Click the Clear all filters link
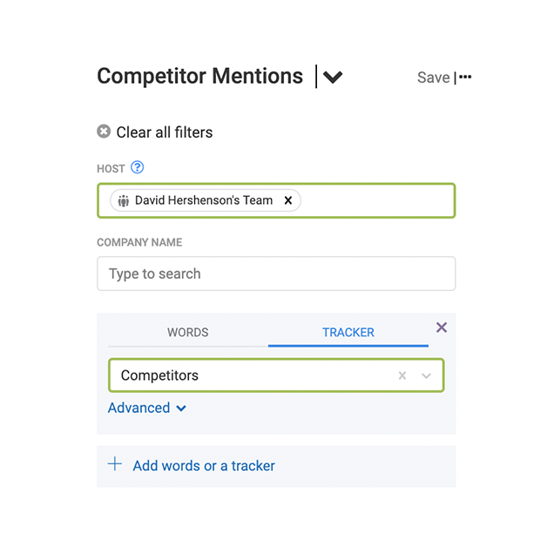554x554 pixels. coord(164,132)
